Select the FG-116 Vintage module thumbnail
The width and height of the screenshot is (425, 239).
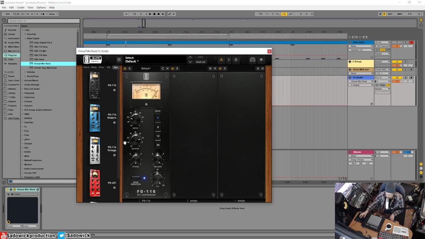pyautogui.click(x=95, y=150)
